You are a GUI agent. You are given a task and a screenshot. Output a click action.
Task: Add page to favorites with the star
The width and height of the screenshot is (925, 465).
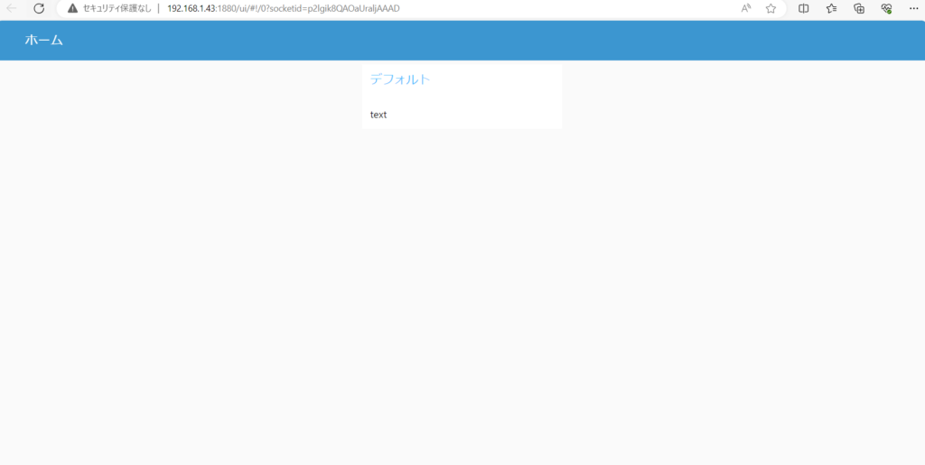pos(771,8)
